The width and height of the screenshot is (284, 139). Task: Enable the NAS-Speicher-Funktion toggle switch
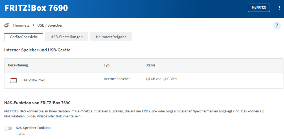(9, 128)
